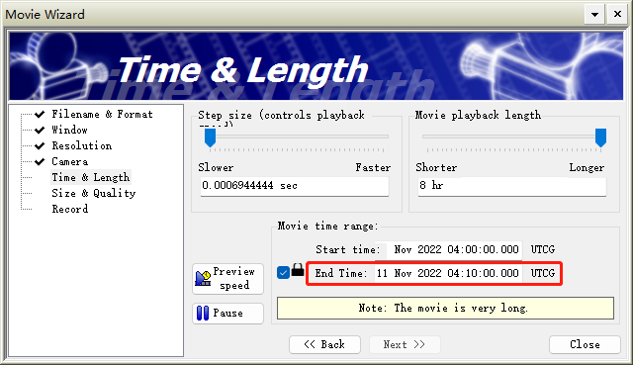Click the Preview speed button
Image resolution: width=633 pixels, height=365 pixels.
click(228, 279)
